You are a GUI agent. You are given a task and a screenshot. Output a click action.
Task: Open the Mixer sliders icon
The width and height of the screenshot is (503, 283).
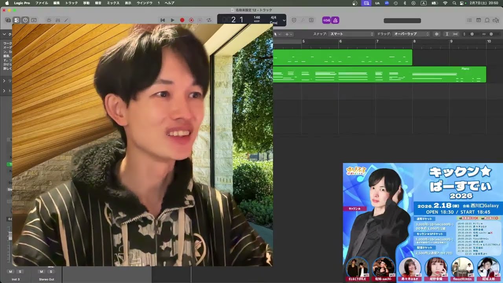tap(58, 20)
